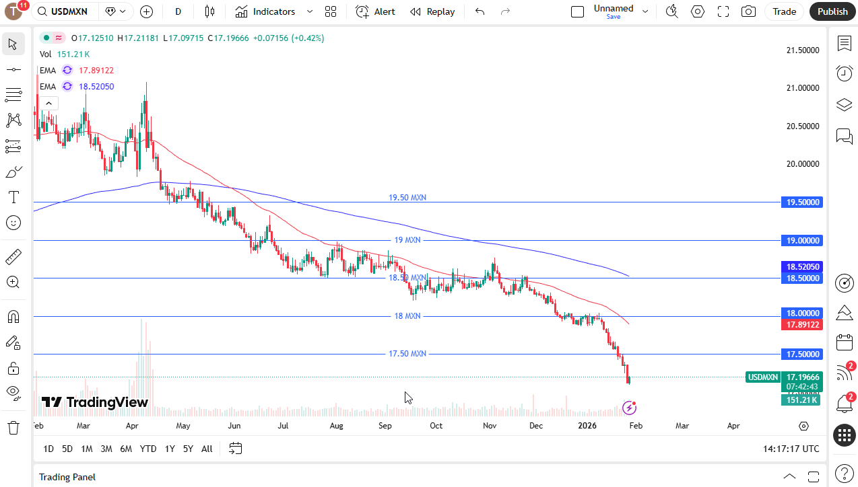
Task: Select the cursor arrow tool
Action: tap(13, 44)
